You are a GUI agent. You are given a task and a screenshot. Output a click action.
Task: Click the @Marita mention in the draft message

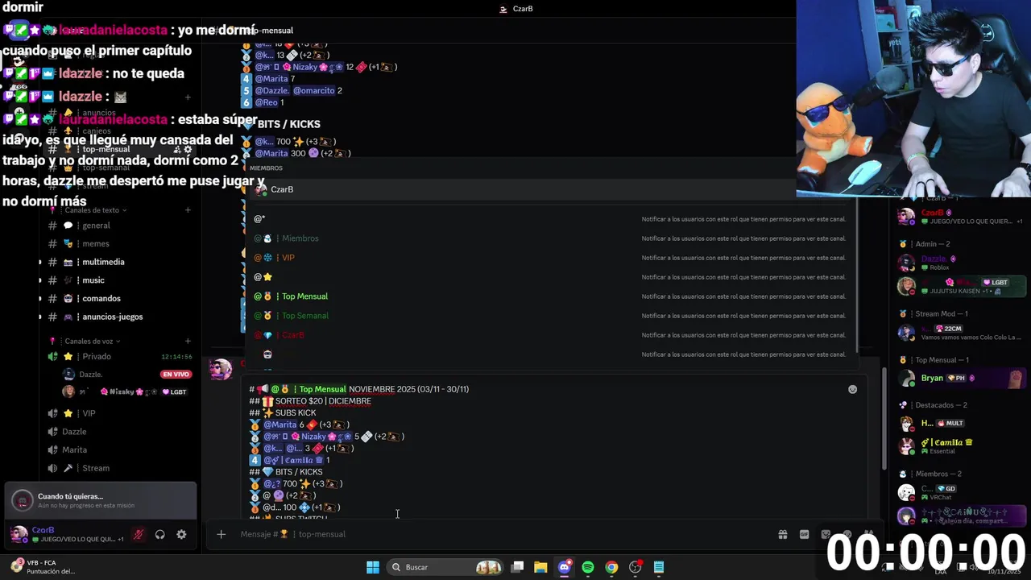[280, 425]
